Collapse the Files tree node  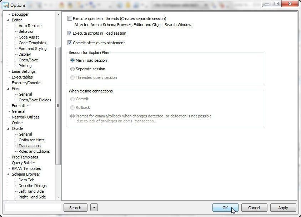pos(8,89)
